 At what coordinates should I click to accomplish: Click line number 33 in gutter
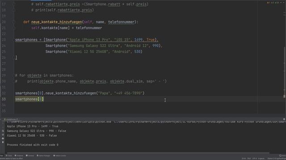click(x=4, y=99)
